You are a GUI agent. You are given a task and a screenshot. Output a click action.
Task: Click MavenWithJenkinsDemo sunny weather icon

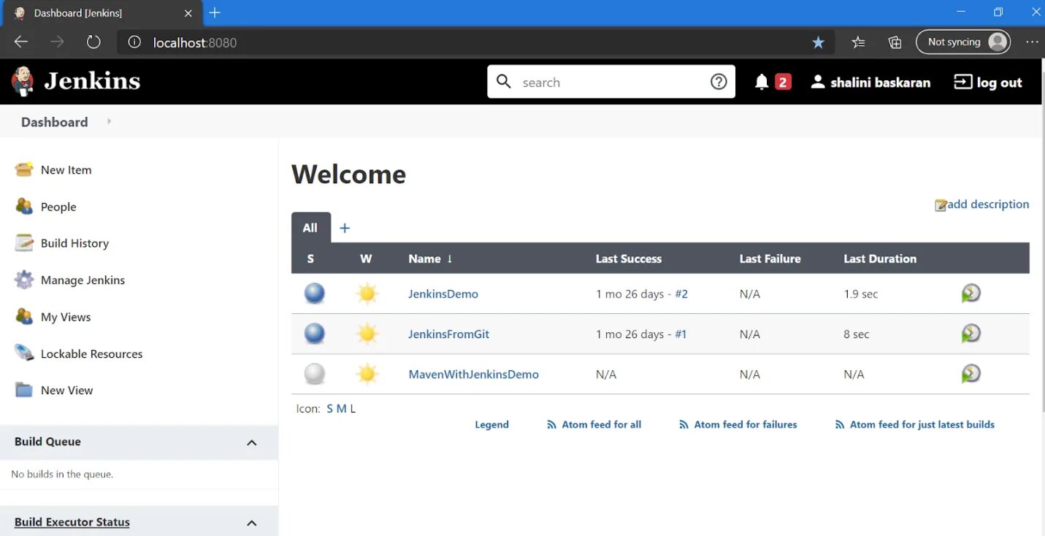click(x=367, y=374)
